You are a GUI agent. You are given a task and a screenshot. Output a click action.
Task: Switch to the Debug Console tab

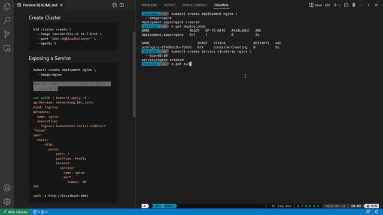click(194, 5)
